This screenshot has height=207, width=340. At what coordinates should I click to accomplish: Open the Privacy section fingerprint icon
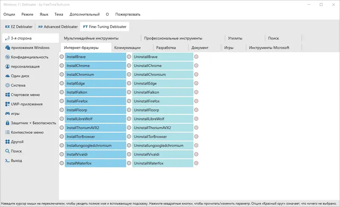point(7,57)
